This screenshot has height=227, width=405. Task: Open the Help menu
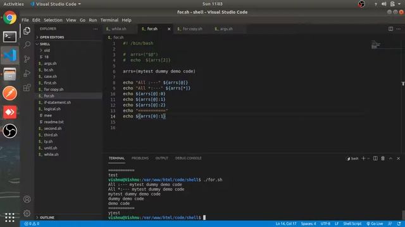(x=127, y=20)
